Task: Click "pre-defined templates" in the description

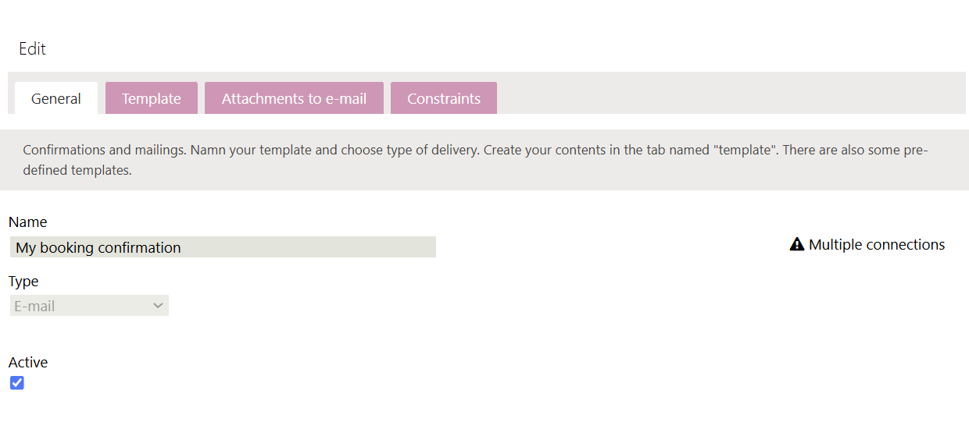Action: pos(77,170)
